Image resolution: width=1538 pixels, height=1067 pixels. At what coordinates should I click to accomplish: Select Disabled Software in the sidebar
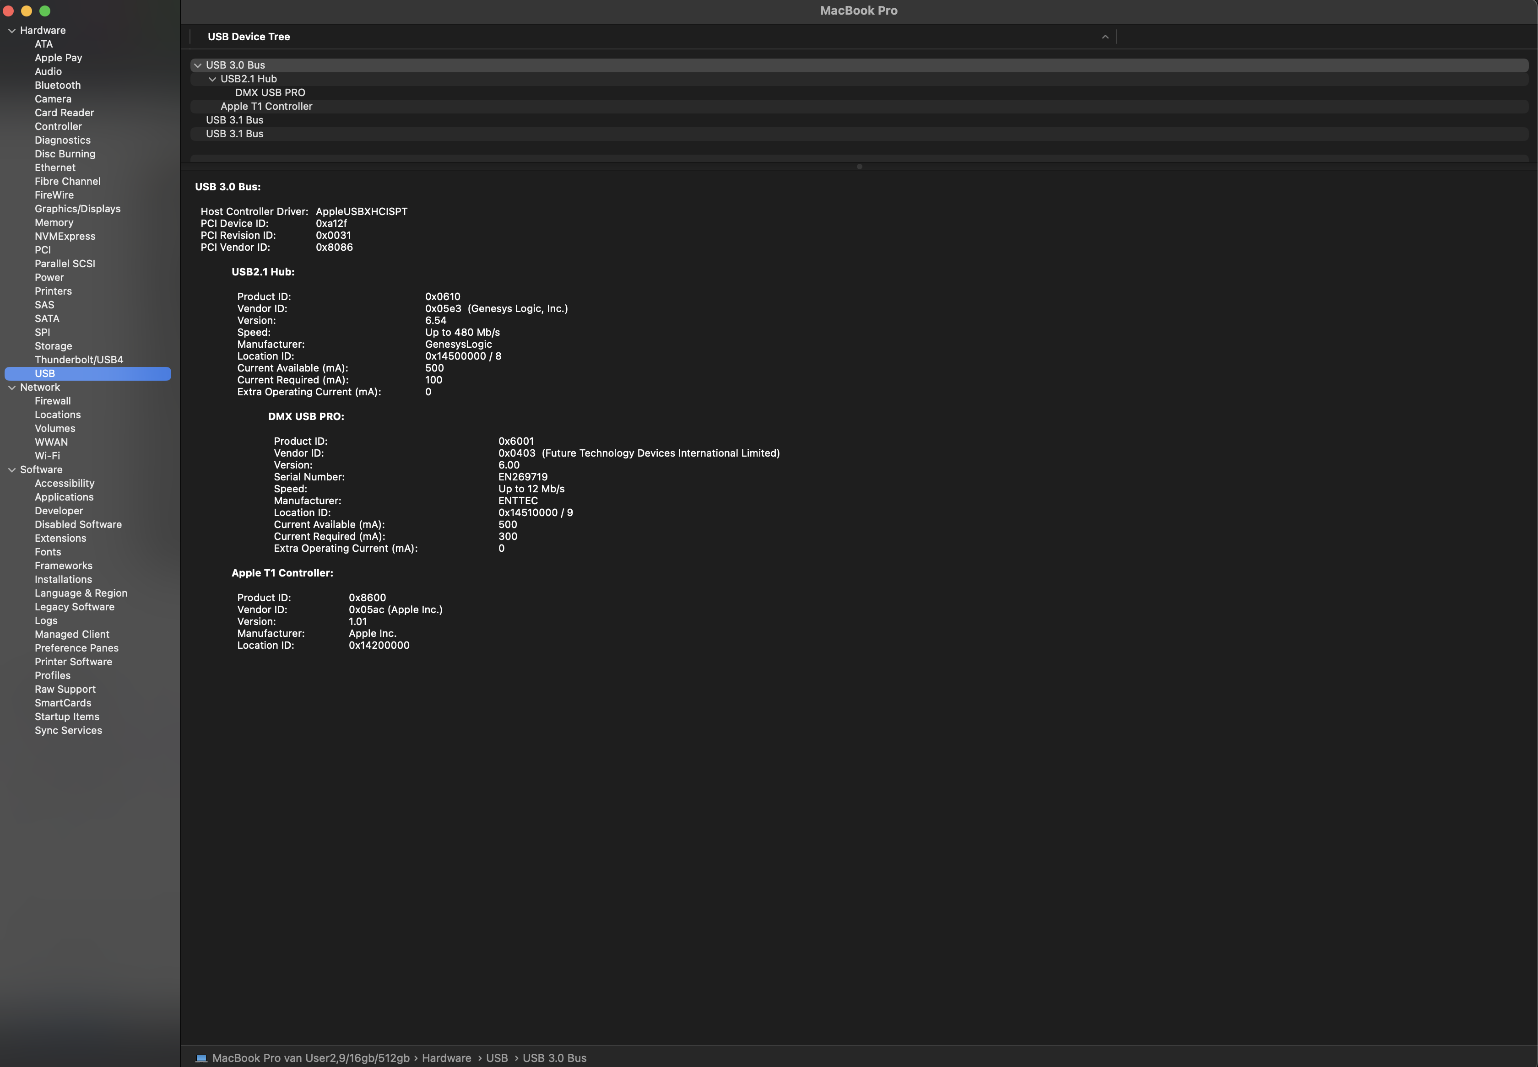[78, 524]
